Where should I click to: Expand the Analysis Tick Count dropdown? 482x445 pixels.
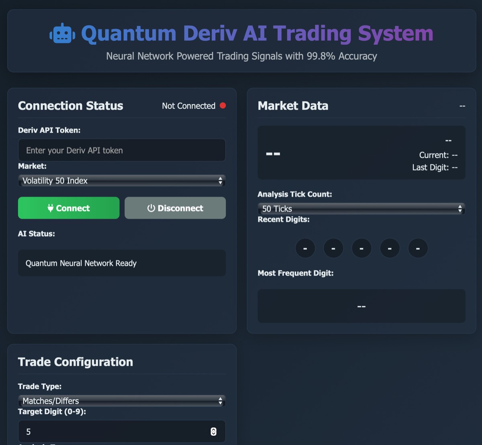click(x=361, y=209)
